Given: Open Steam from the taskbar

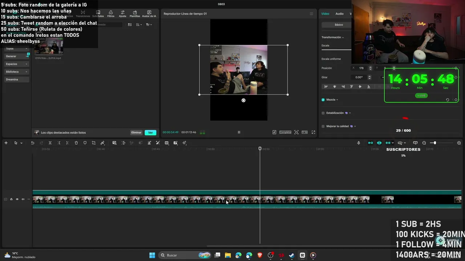Looking at the screenshot, I should pos(291,255).
